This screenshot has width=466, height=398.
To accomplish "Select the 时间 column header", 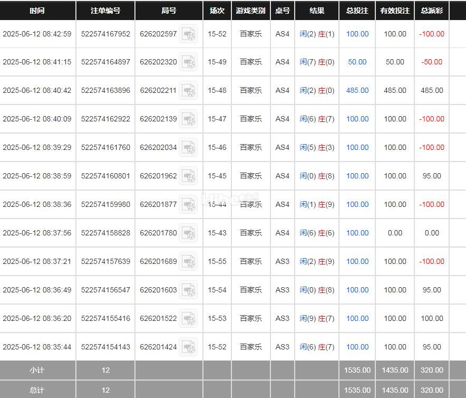I will point(37,11).
